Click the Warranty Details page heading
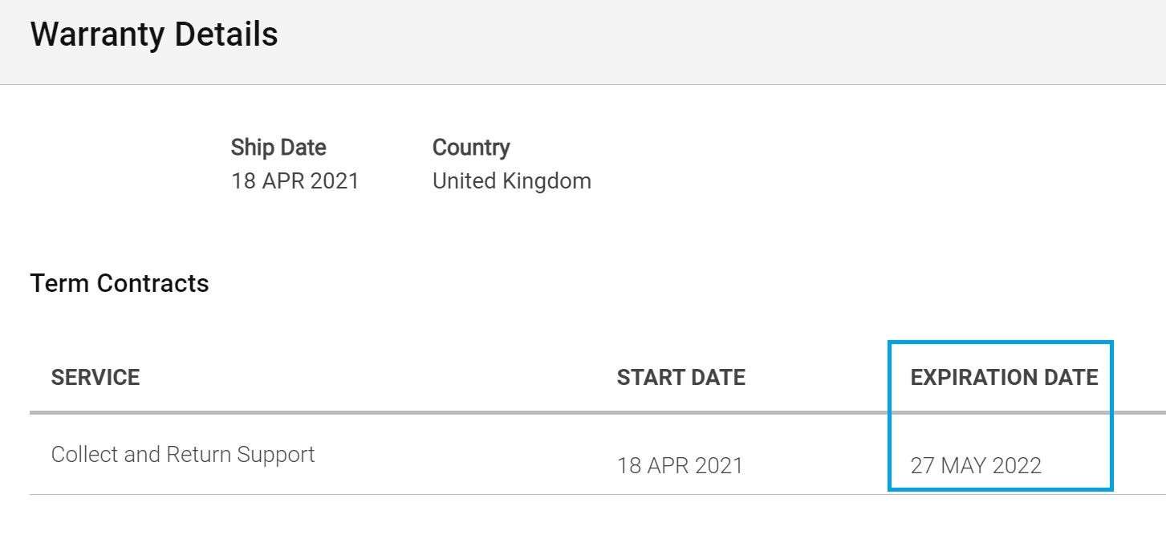The image size is (1166, 547). tap(154, 34)
